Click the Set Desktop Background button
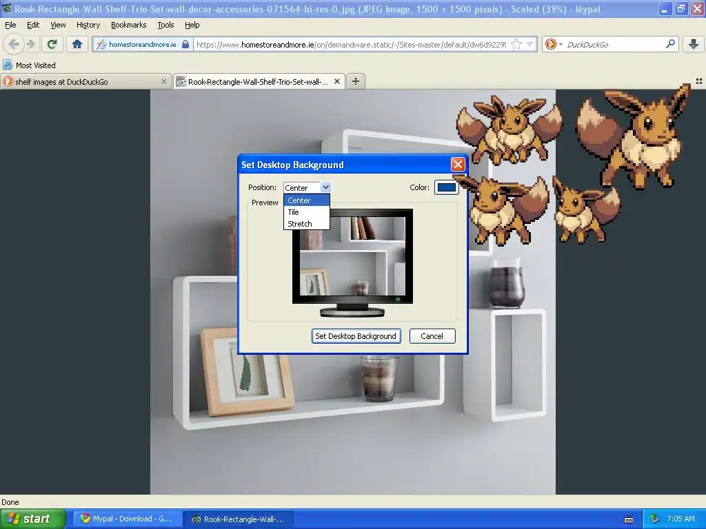 tap(356, 336)
